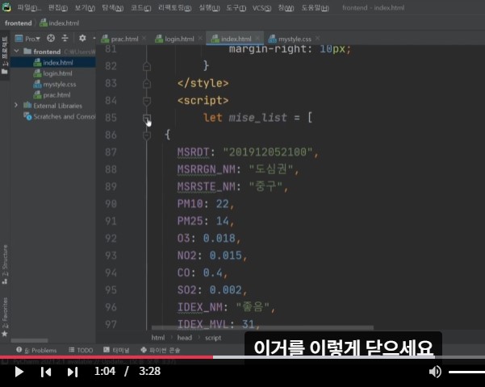Open the 리팩토링 menu
Image resolution: width=485 pixels, height=387 pixels.
point(175,8)
